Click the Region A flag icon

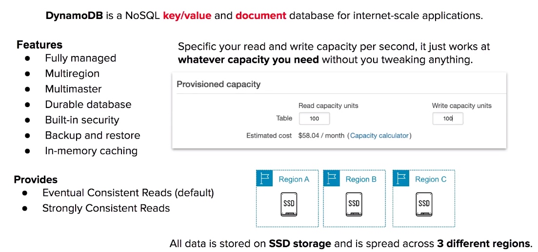point(264,179)
